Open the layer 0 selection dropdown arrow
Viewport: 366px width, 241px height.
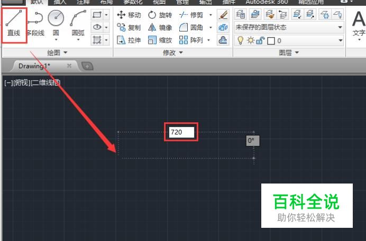coord(340,41)
